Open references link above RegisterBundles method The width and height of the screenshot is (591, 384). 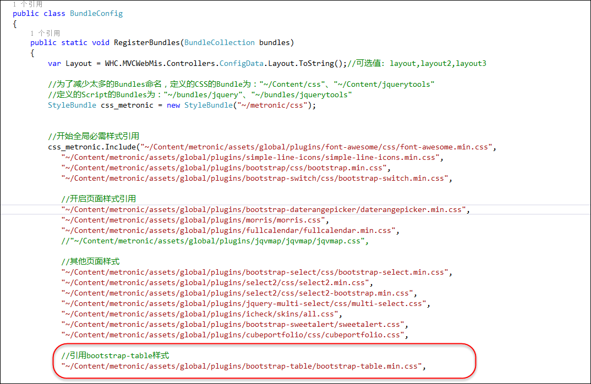[45, 34]
